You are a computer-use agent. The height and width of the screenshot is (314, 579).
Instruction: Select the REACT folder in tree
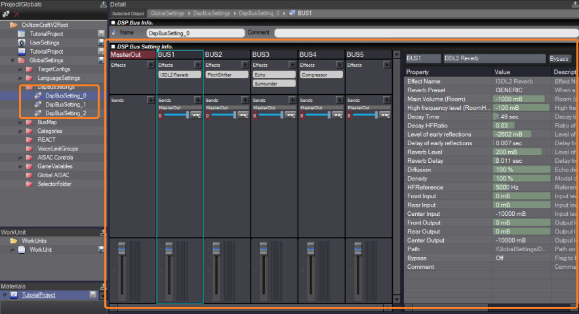pyautogui.click(x=47, y=140)
